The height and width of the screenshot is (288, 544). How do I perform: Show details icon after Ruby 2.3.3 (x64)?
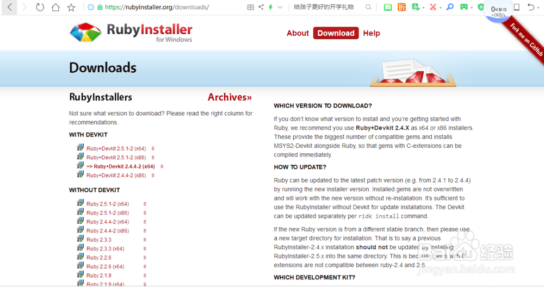tap(145, 249)
